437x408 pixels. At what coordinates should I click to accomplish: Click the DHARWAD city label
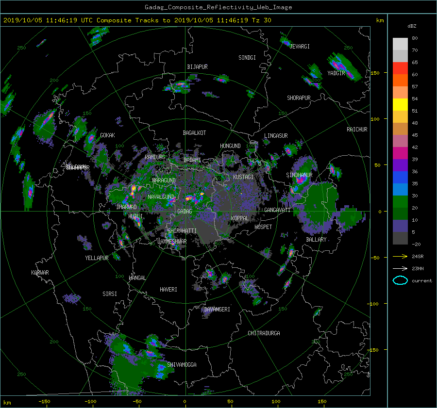[x=126, y=207]
